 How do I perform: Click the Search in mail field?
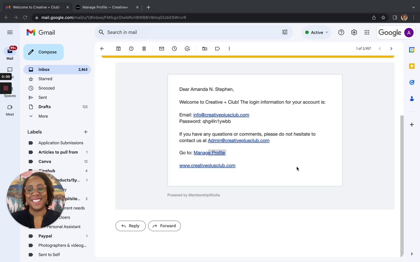coord(190,32)
